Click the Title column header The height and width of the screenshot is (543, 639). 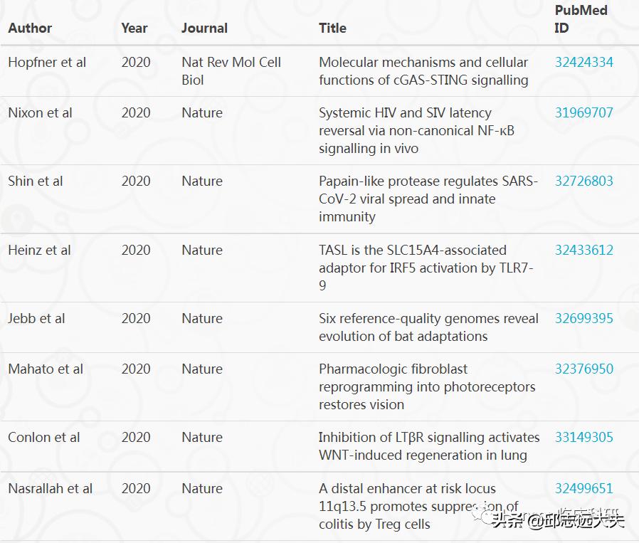tap(332, 28)
